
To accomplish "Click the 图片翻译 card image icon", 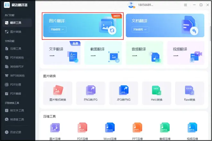I will 108,26.
